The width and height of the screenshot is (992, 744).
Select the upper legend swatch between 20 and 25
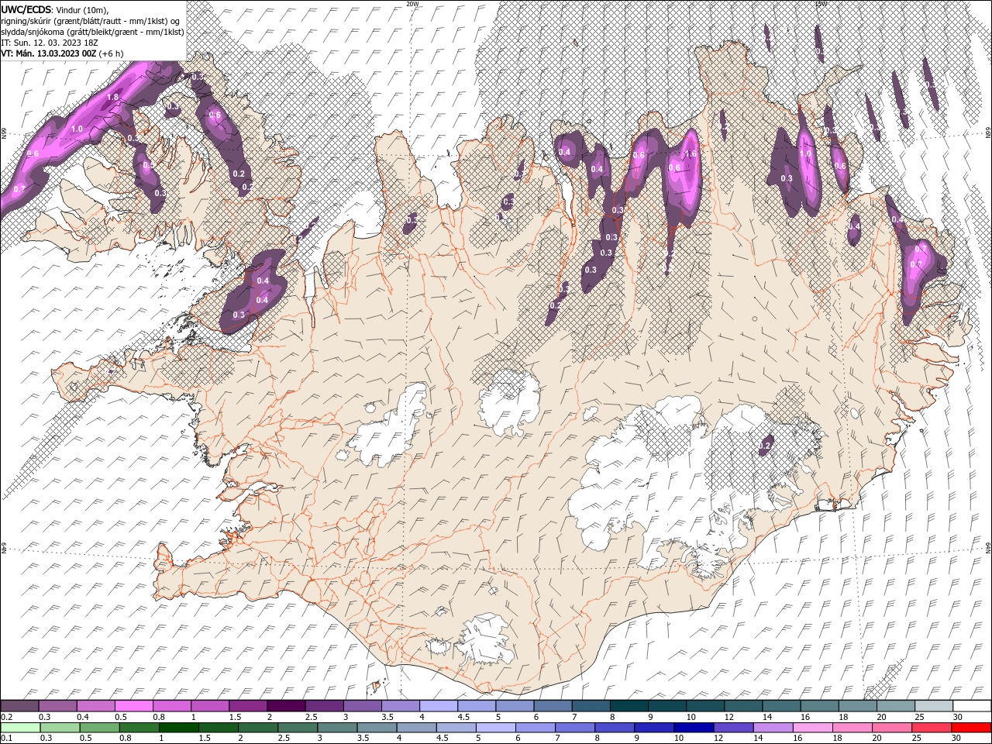click(x=896, y=706)
